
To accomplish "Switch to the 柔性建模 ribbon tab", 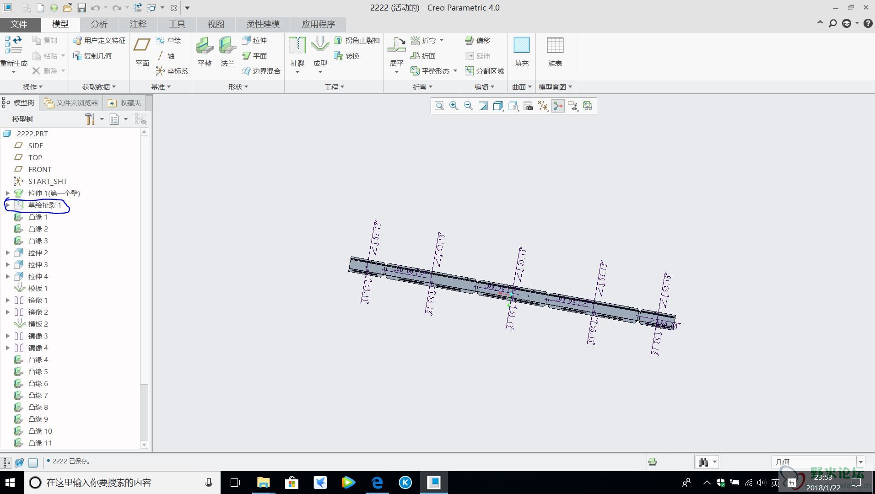I will pos(263,24).
